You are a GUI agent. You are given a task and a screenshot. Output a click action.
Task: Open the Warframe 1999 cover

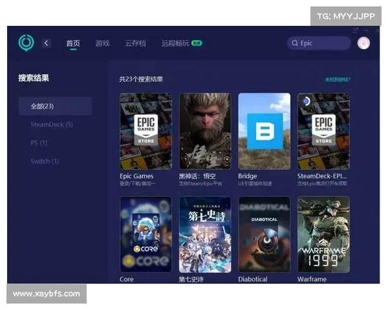click(x=324, y=234)
